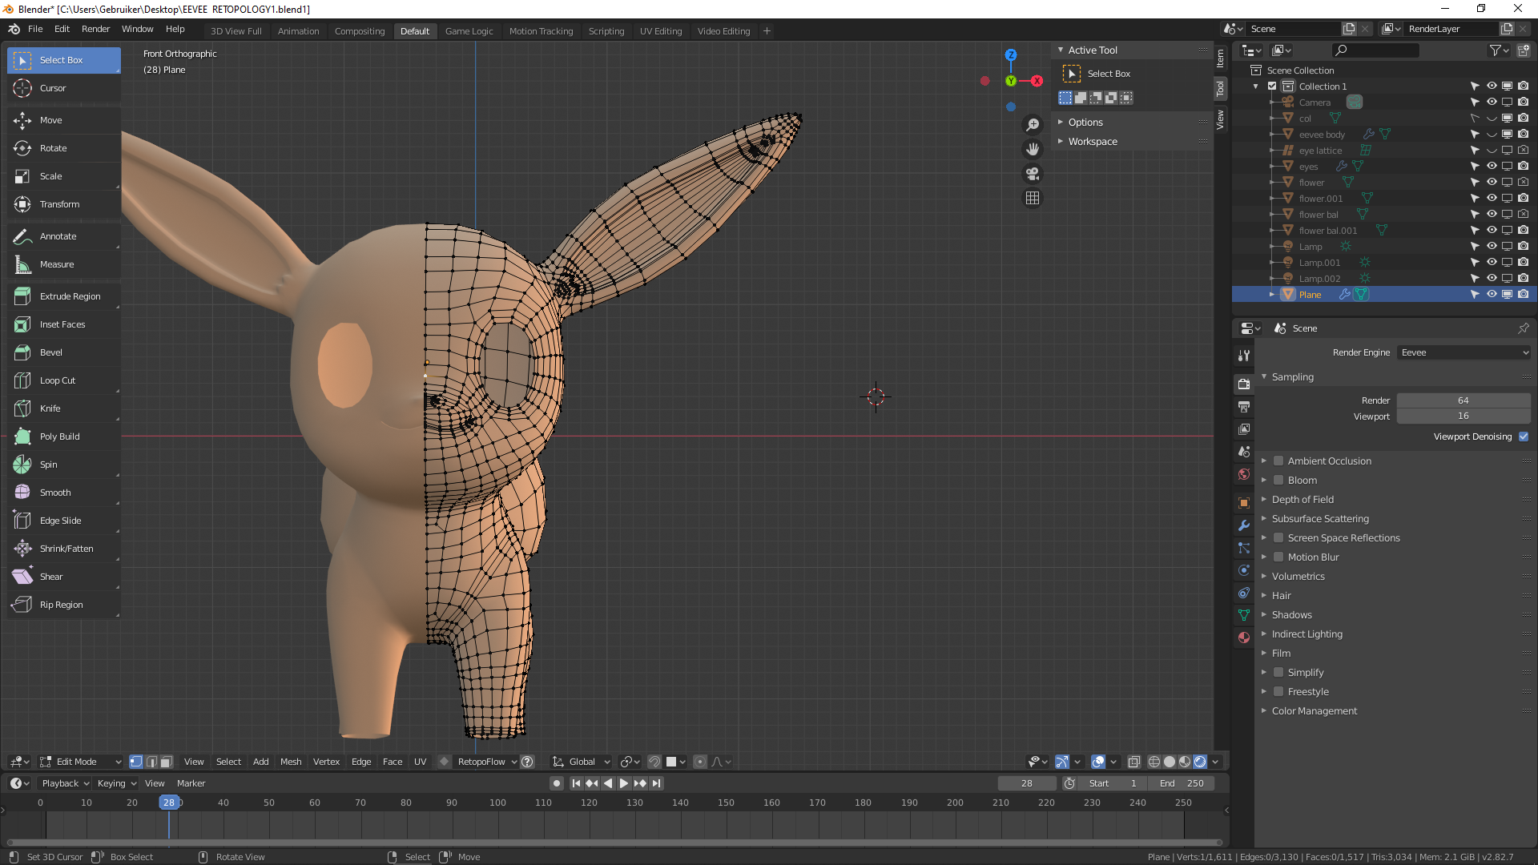Viewport: 1538px width, 865px height.
Task: Open the Render menu
Action: (x=95, y=29)
